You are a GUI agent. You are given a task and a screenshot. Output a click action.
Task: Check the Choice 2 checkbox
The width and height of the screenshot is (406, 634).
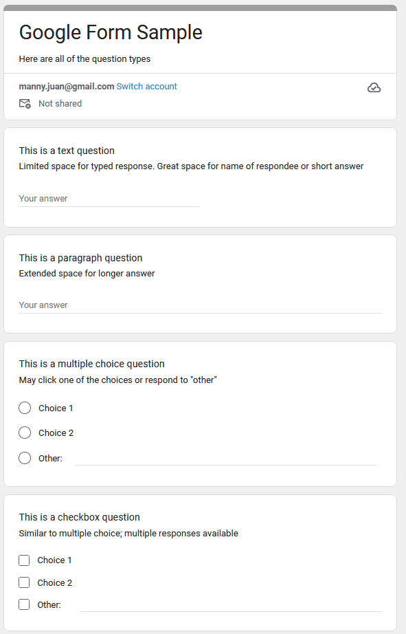(24, 582)
